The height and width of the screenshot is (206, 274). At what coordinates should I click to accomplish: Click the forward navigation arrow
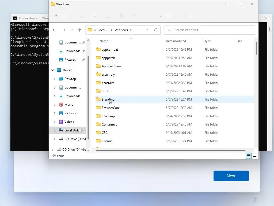[64, 30]
